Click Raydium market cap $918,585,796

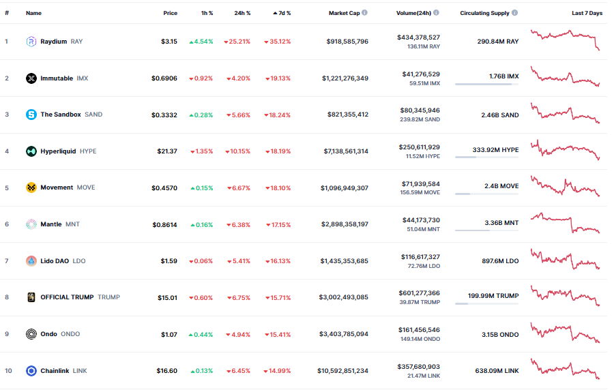[x=347, y=42]
